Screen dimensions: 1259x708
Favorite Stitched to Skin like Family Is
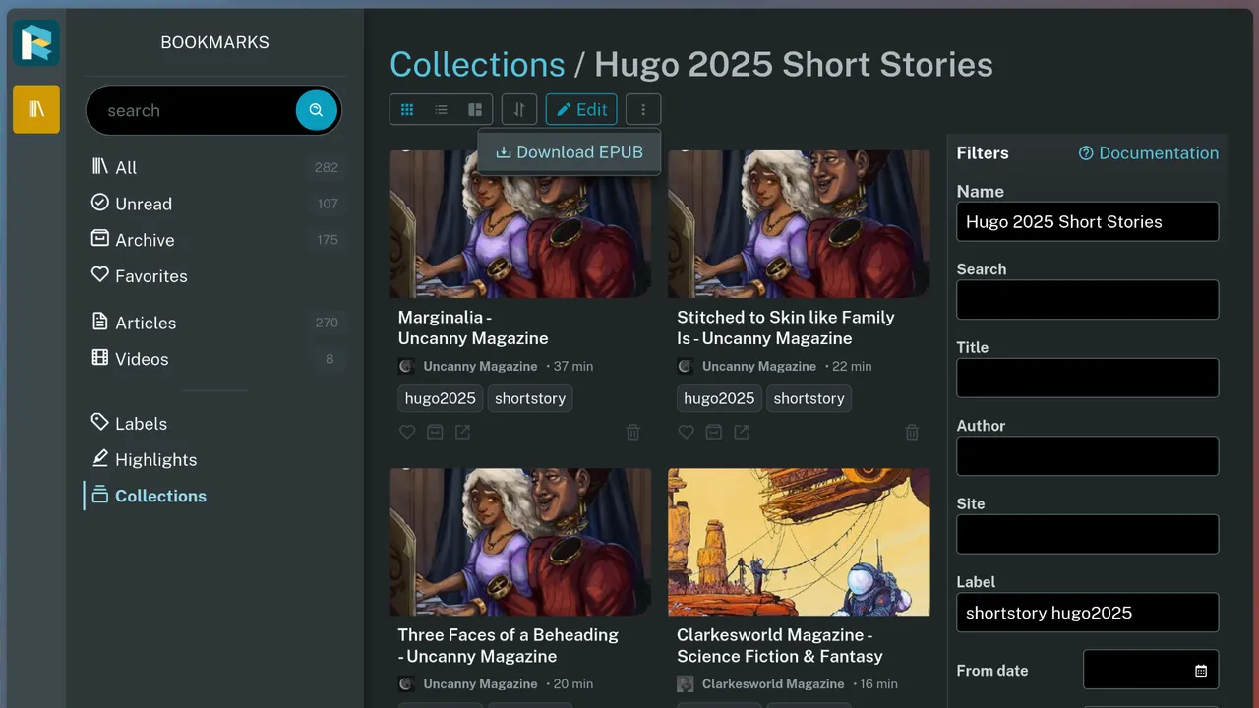pos(687,432)
